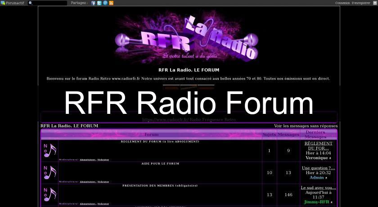Viewport: 378px width, 207px height.
Task: Open last topic Le sud avec vou...
Action: 318,188
